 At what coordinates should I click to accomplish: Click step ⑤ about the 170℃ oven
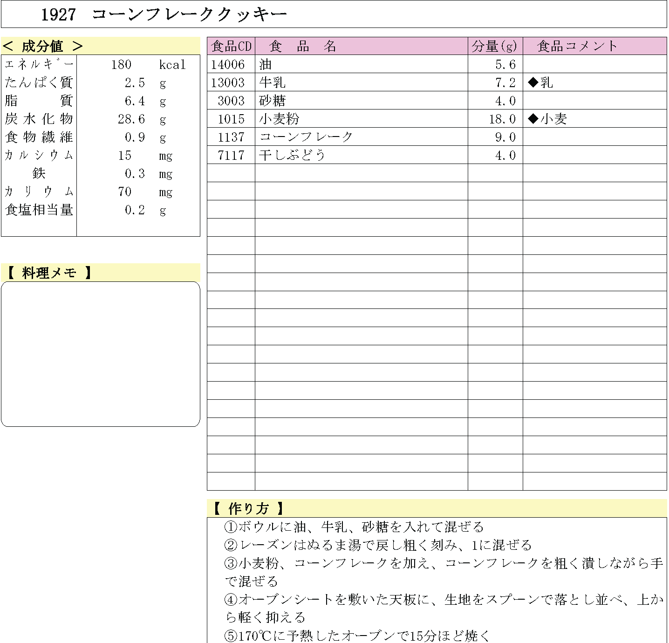point(357,635)
